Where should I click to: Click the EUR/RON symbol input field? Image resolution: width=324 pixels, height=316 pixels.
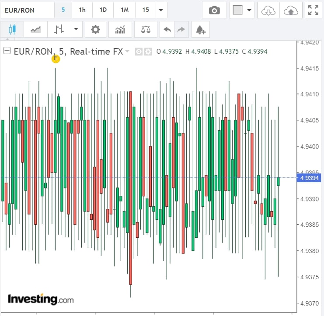(27, 10)
